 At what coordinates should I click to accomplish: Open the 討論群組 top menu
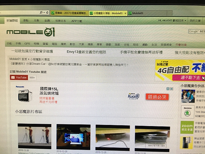pyautogui.click(x=12, y=21)
